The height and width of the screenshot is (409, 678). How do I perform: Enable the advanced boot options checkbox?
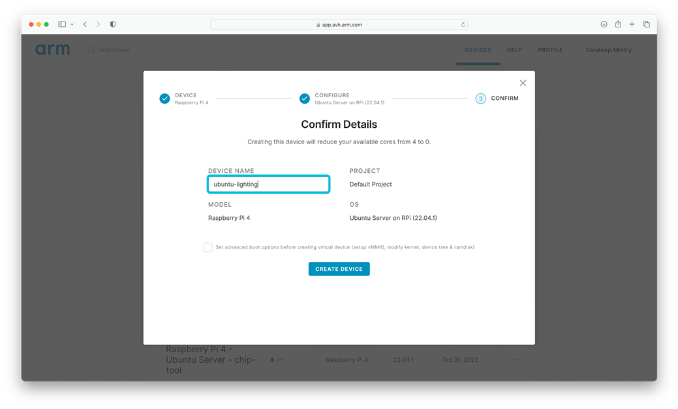point(208,247)
